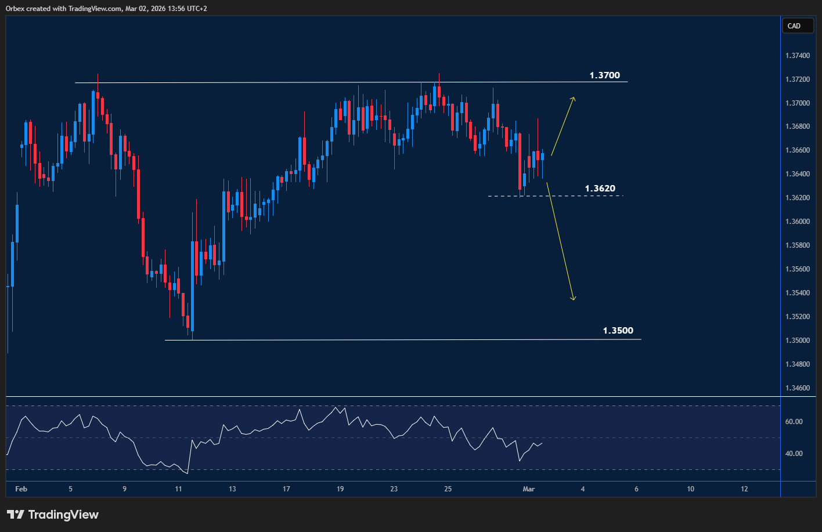Click the Mar label on the time axis

point(529,489)
